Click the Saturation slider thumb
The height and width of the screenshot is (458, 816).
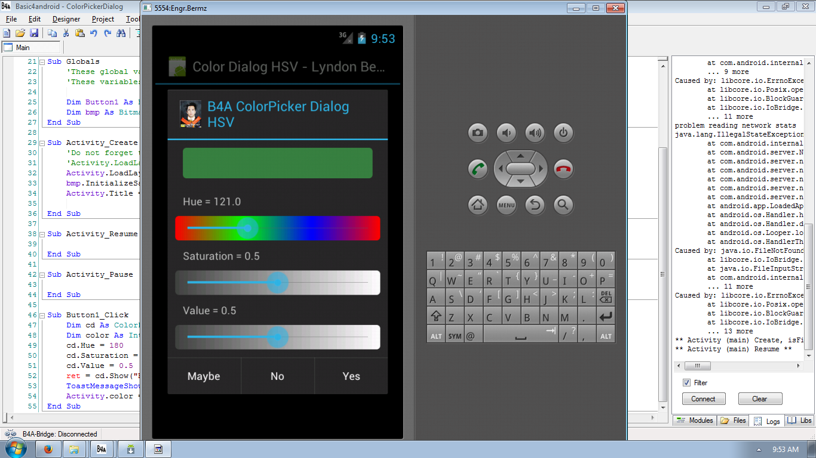point(277,283)
